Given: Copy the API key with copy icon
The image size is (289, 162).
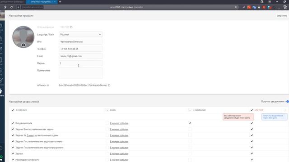Looking at the screenshot, I should (x=109, y=85).
